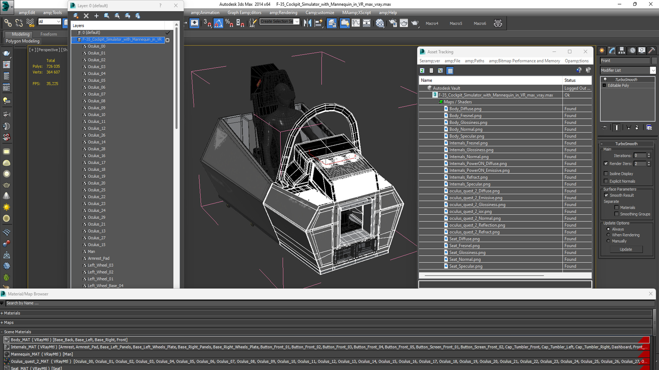This screenshot has width=659, height=370.
Task: Click the Macro4 toolbar button
Action: 432,24
